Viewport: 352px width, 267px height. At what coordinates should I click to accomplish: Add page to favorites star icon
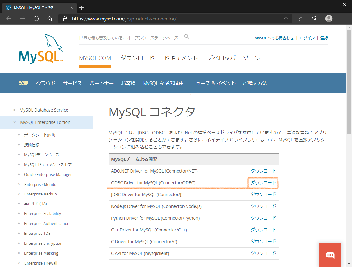[x=286, y=19]
